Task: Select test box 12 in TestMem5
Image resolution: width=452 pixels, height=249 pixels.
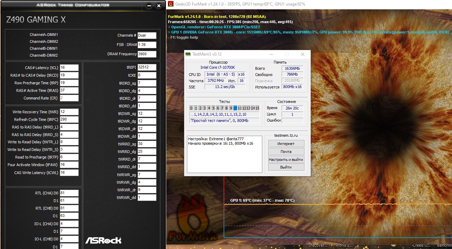Action: tap(244, 108)
